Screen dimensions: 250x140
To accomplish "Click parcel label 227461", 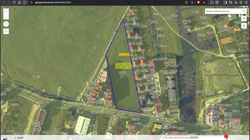I will (174, 16).
